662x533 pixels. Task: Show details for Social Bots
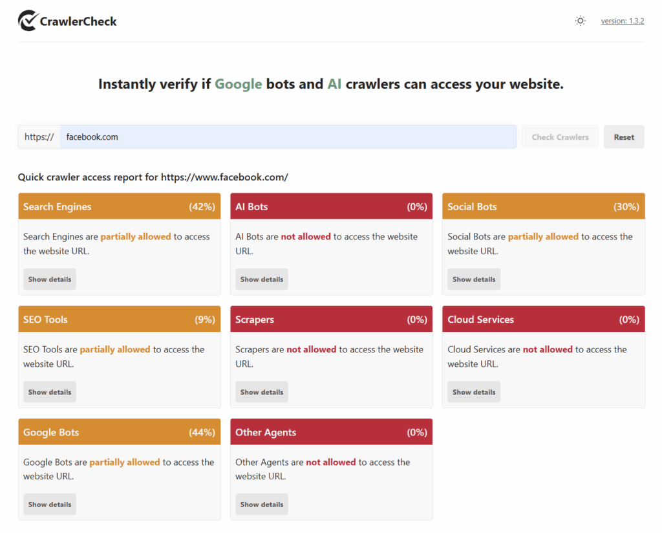(474, 279)
